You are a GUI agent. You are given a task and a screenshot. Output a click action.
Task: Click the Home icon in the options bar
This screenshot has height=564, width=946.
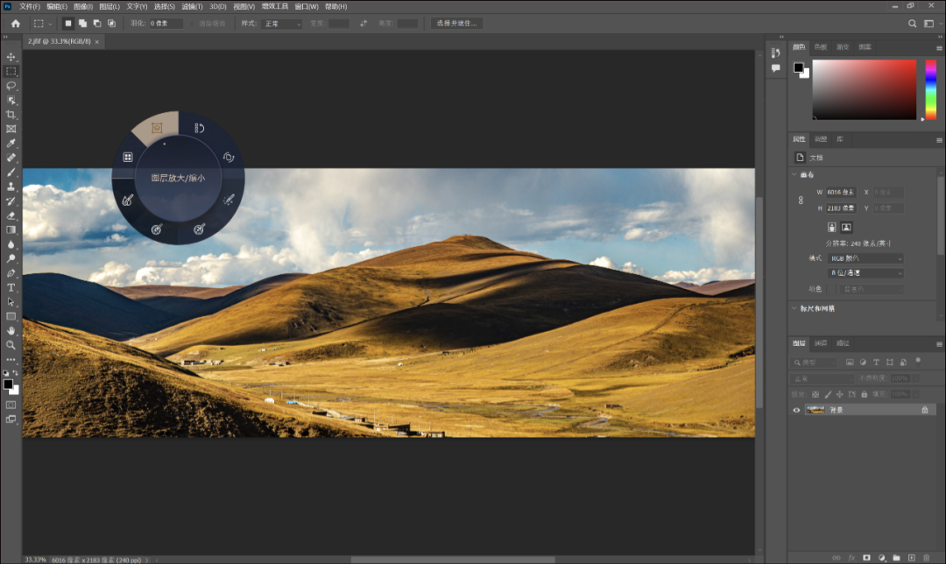coord(15,24)
